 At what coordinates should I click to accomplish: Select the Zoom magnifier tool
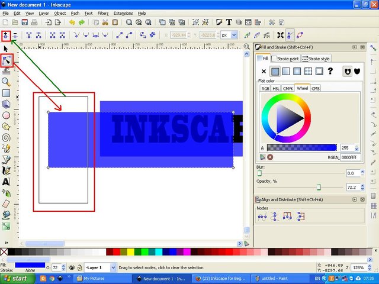pyautogui.click(x=6, y=82)
